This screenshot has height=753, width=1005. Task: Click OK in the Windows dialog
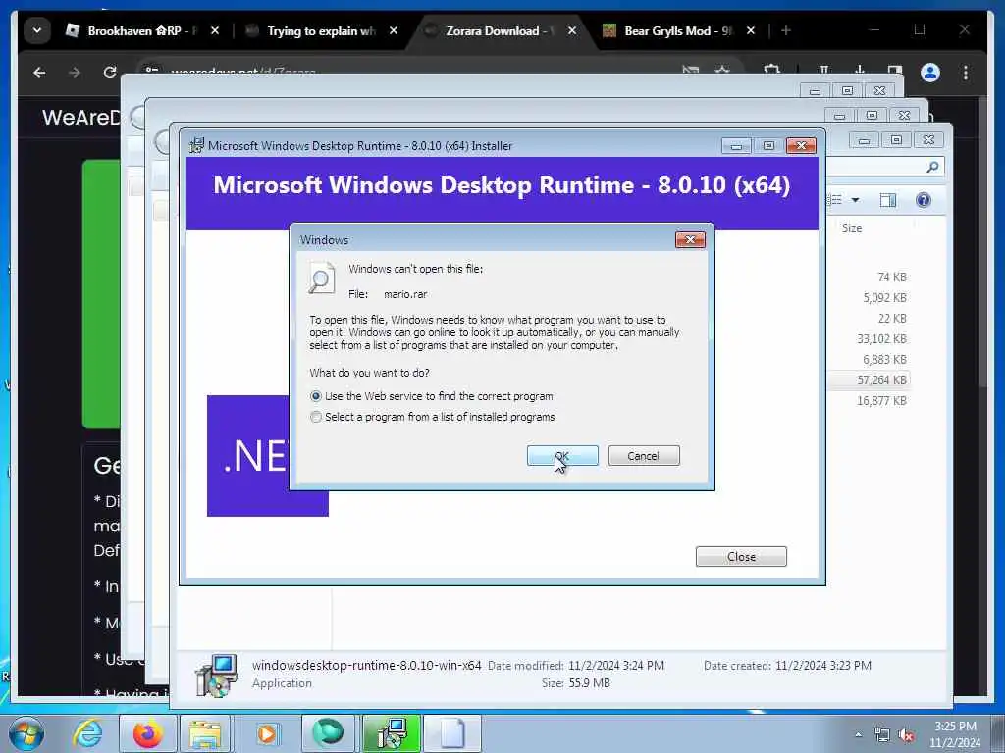[x=562, y=456]
